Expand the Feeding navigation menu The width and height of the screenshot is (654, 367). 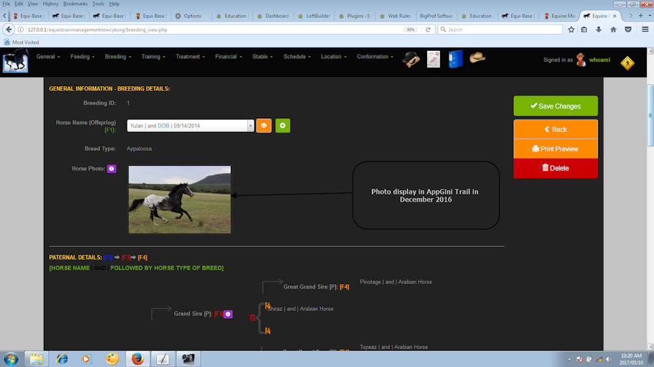coord(82,57)
